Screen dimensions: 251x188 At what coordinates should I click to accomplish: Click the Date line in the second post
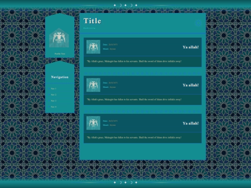[110, 83]
